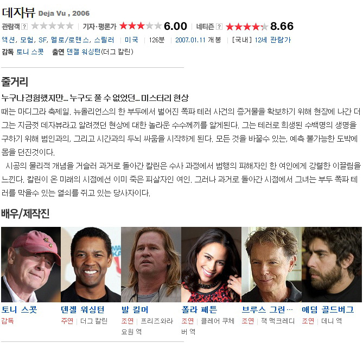Click the photo of director in red cap

click(x=31, y=264)
